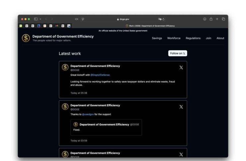The width and height of the screenshot is (246, 161).
Task: Go back to previous page
Action: pyautogui.click(x=46, y=19)
